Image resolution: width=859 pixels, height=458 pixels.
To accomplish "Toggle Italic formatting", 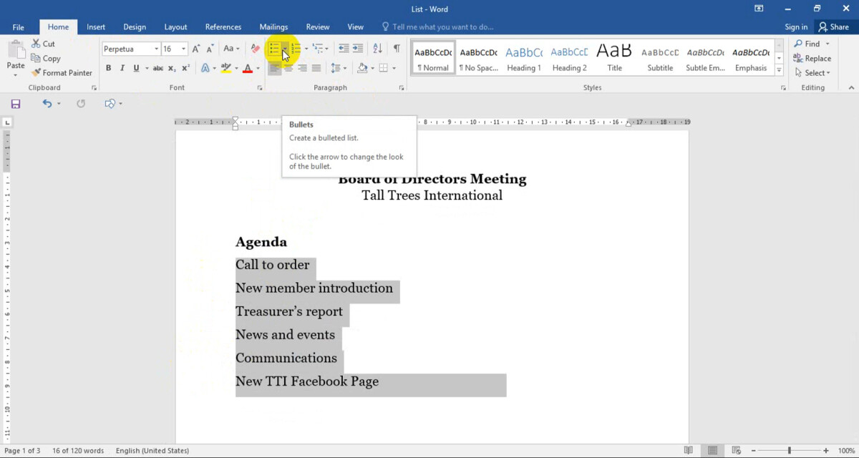I will click(x=122, y=68).
